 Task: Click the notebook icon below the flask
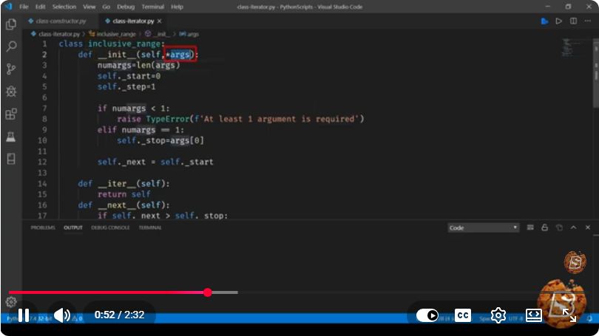click(x=11, y=159)
